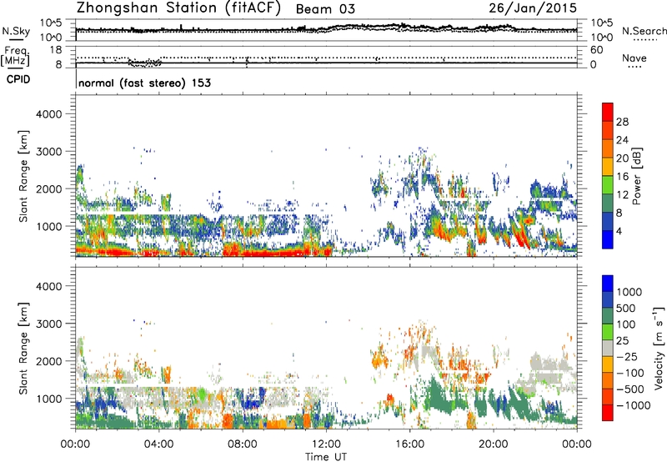The image size is (667, 462).
Task: Click the 'Beam 03' label
Action: point(325,9)
